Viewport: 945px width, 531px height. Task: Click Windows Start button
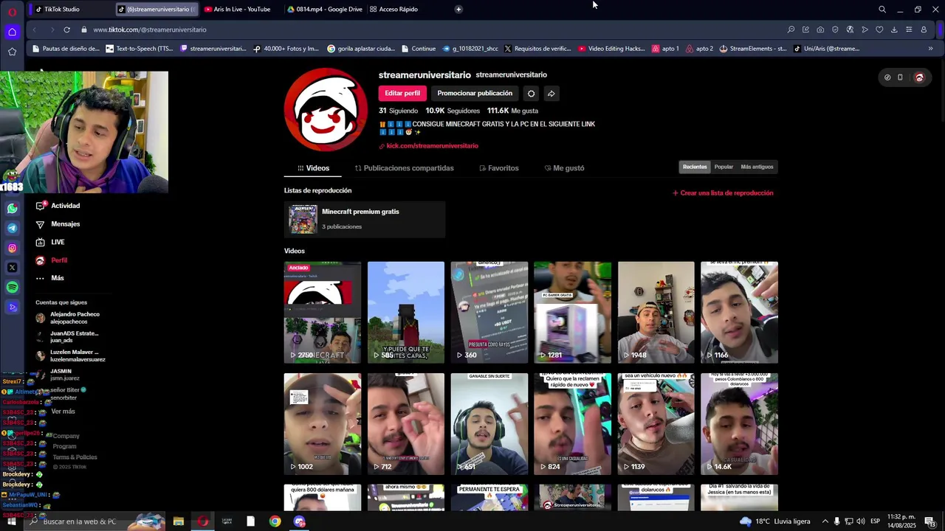[11, 521]
